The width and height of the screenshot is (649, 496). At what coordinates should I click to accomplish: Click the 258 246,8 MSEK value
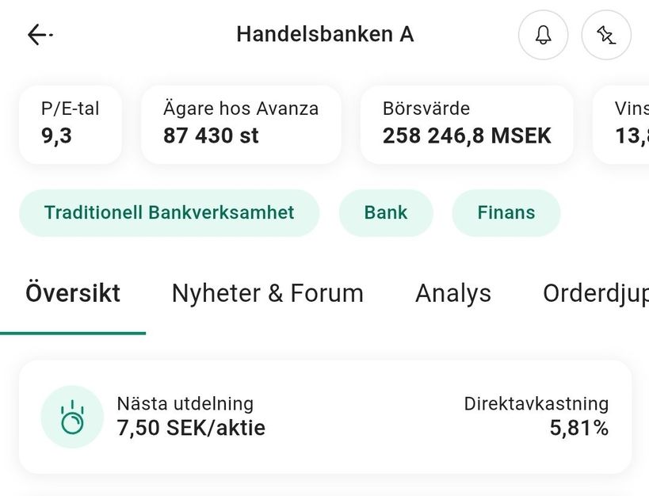[x=466, y=135]
